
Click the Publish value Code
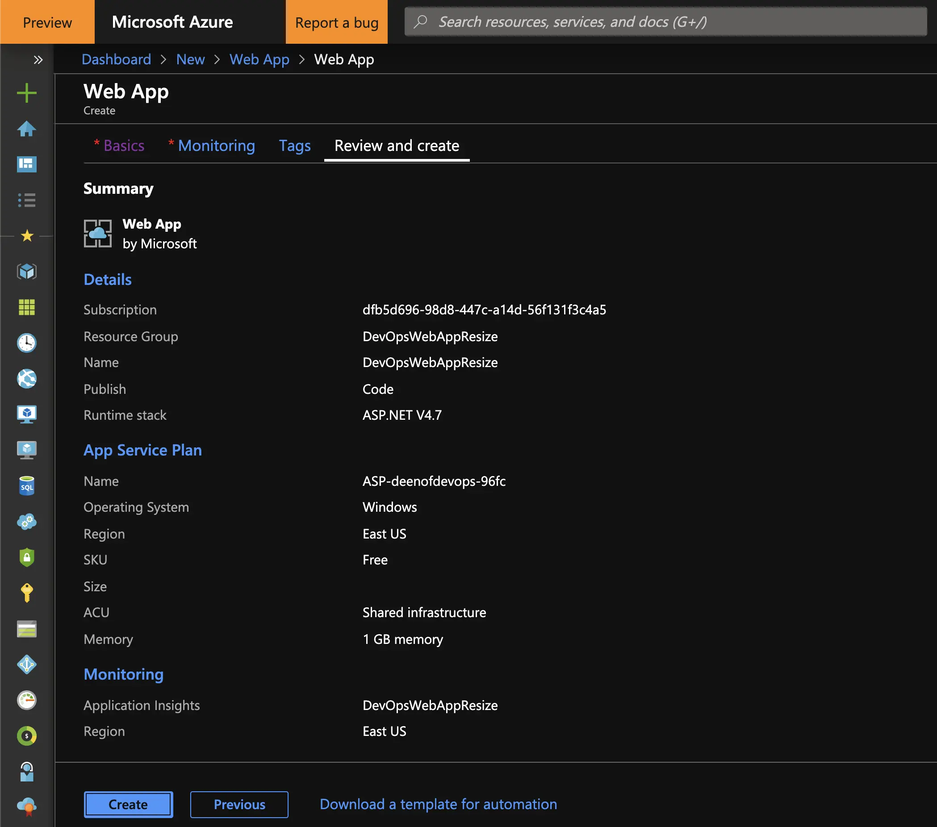point(378,389)
